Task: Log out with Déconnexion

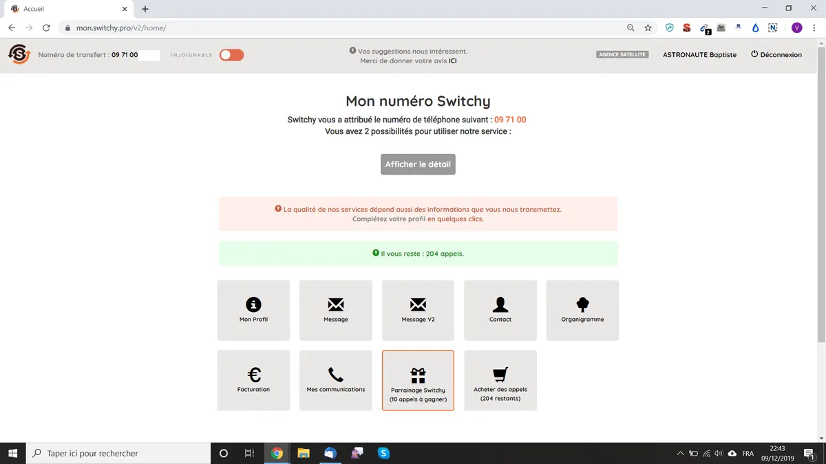Action: [x=776, y=55]
